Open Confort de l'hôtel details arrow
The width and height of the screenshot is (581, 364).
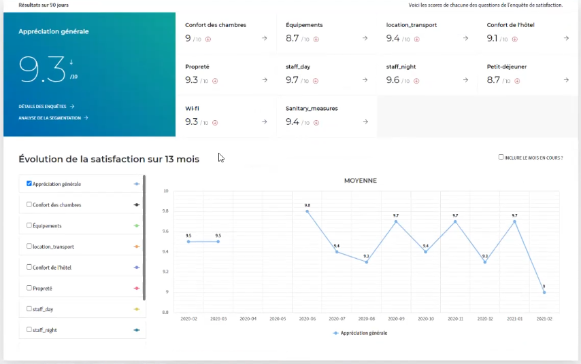566,39
